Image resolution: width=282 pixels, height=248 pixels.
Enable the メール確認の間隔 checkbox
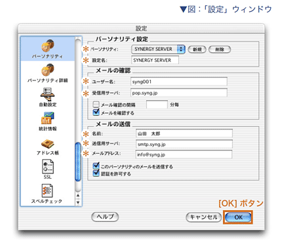tap(96, 104)
